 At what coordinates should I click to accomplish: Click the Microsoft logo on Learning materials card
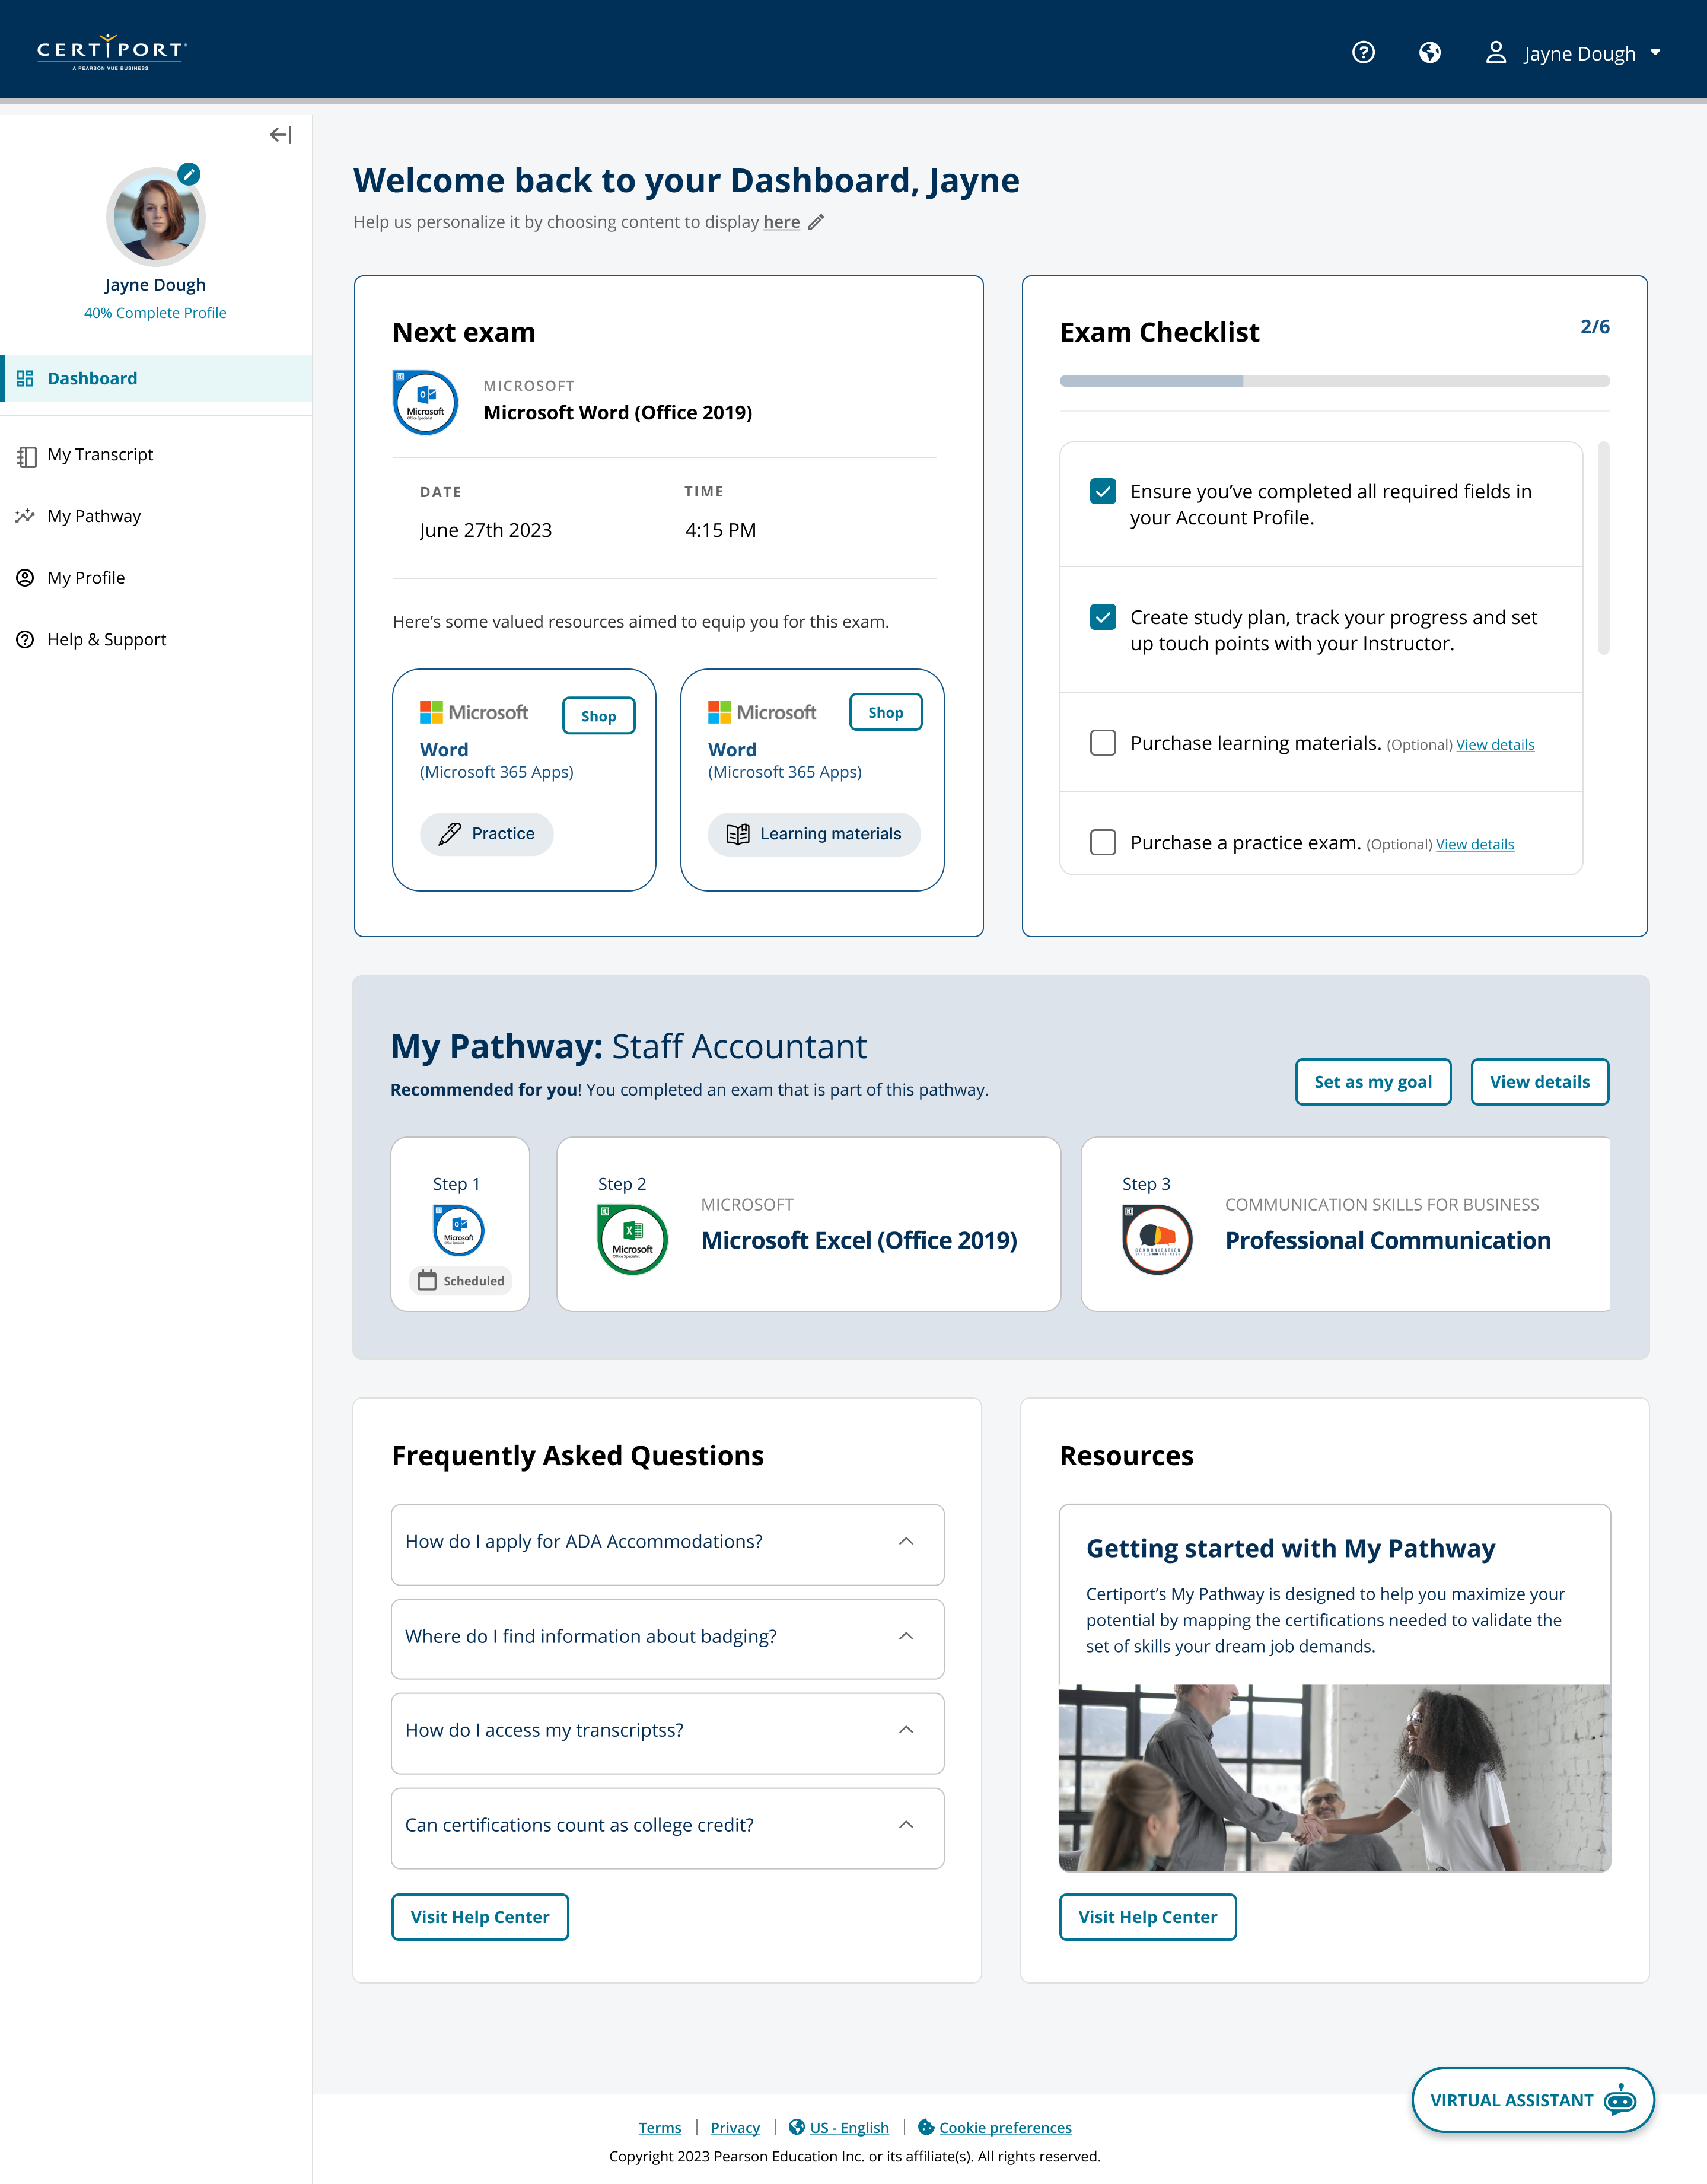point(762,712)
